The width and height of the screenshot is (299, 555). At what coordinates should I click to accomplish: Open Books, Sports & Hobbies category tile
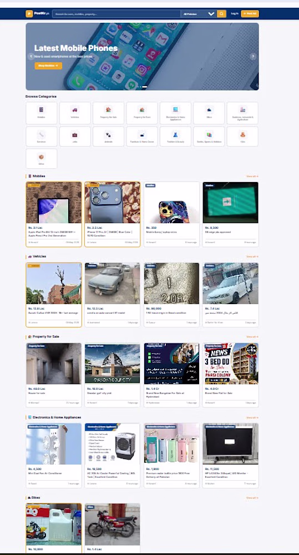(209, 137)
